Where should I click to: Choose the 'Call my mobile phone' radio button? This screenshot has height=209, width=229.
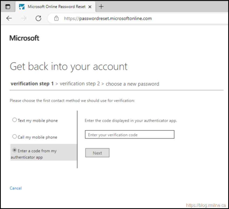pyautogui.click(x=15, y=137)
